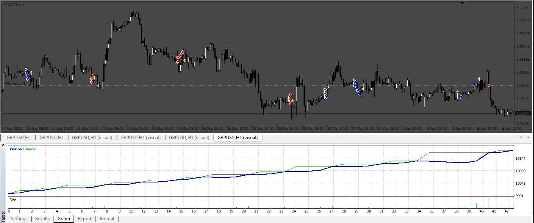Close the Tester panel with the x

point(3,145)
